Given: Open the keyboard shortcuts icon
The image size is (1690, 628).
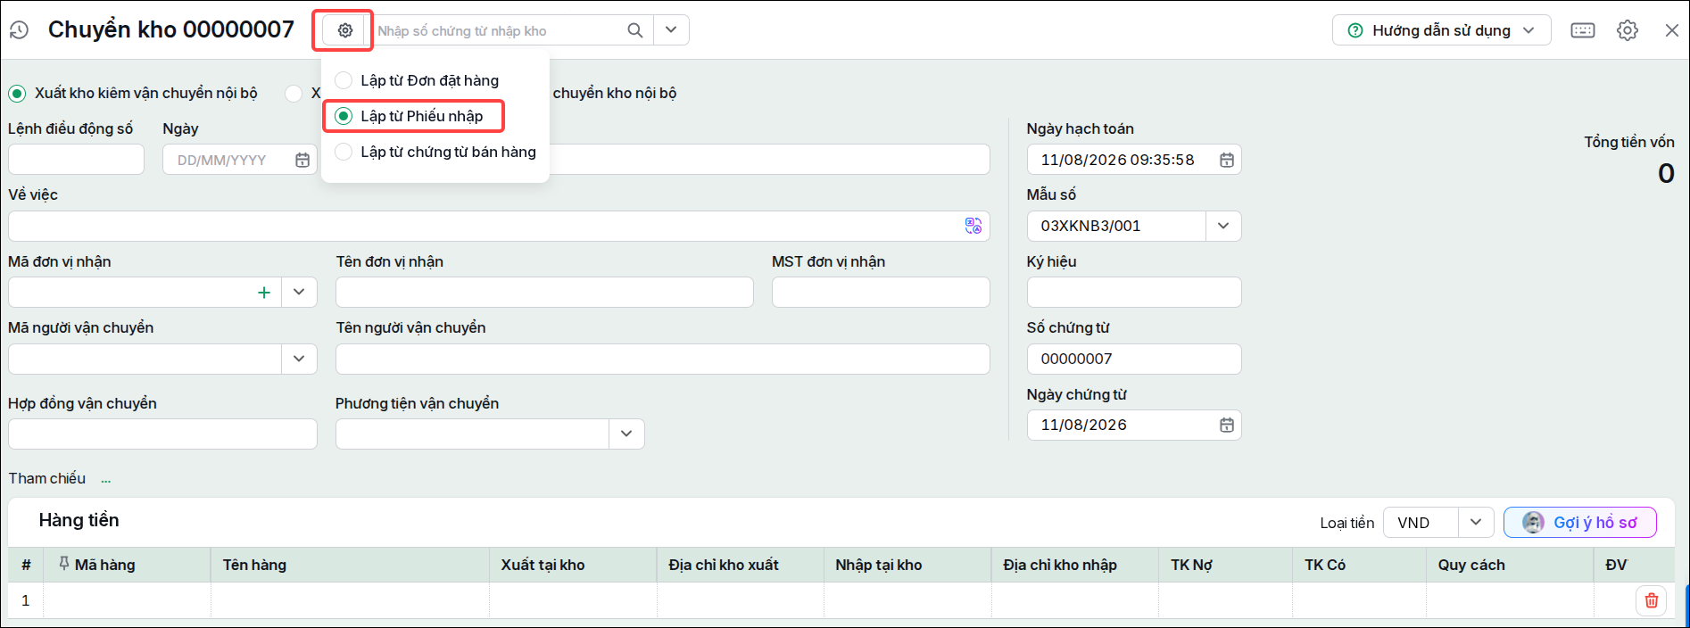Looking at the screenshot, I should (1583, 30).
